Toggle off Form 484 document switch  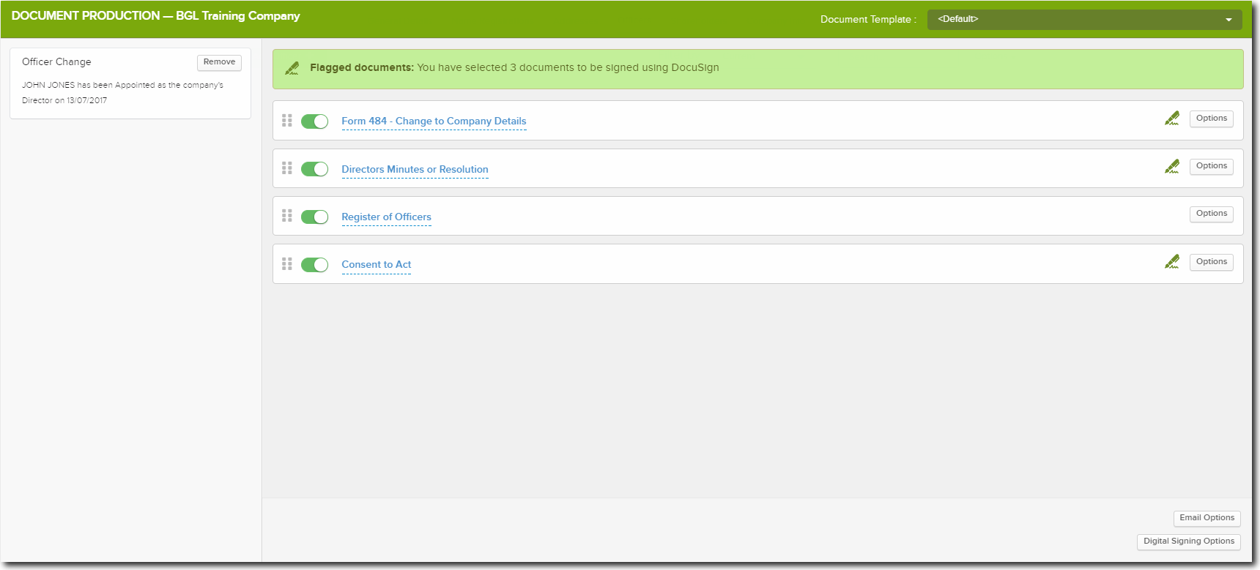click(x=315, y=121)
